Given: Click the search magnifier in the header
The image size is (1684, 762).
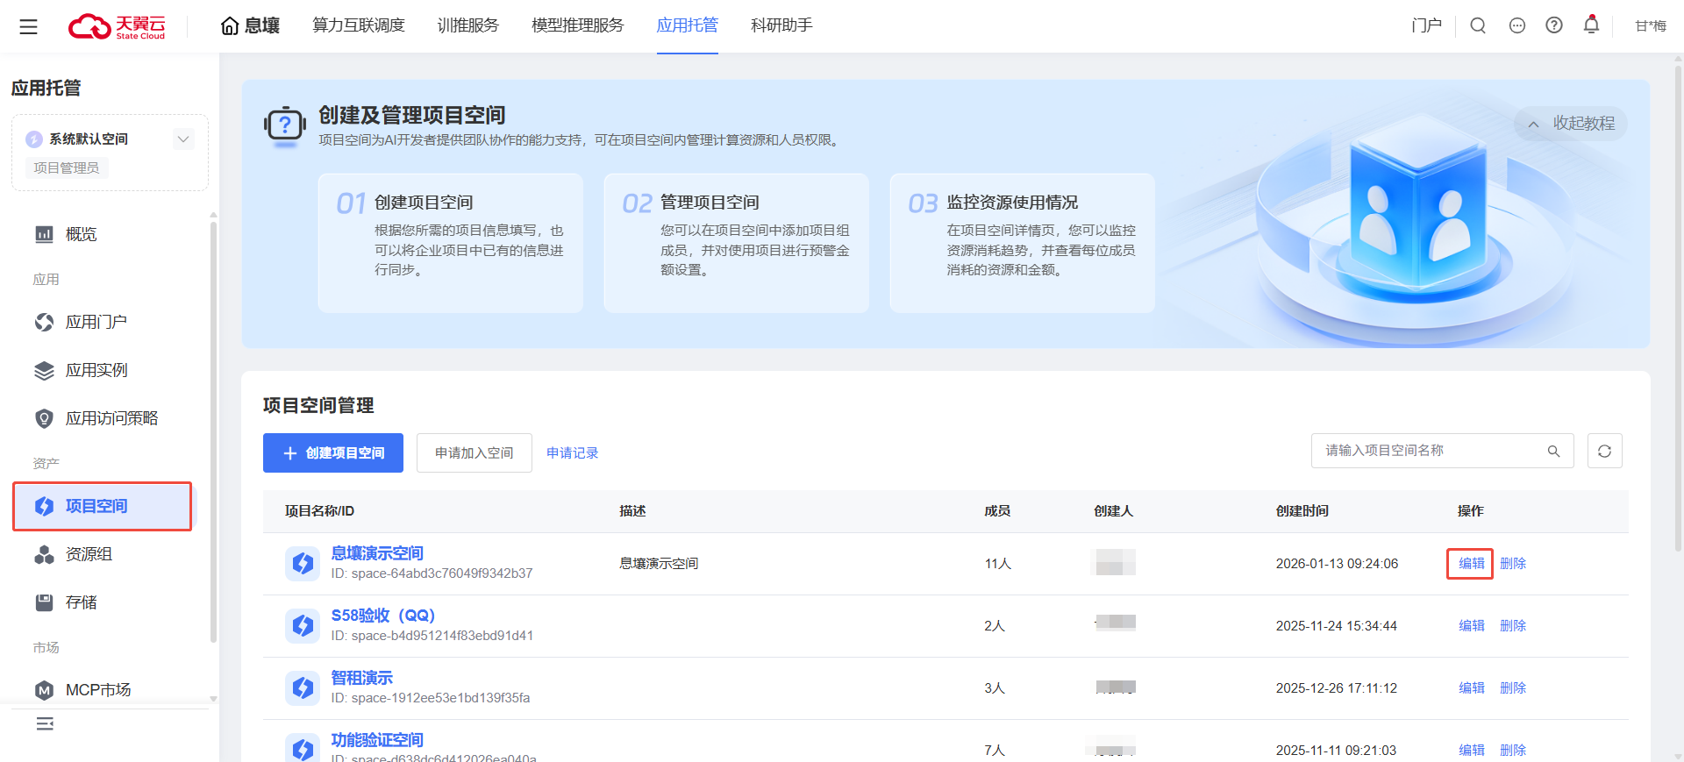Looking at the screenshot, I should [x=1478, y=25].
